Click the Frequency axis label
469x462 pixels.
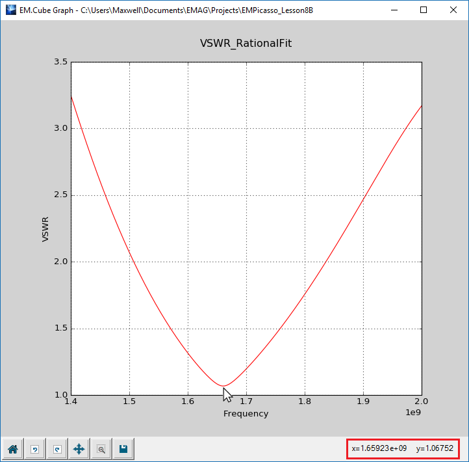click(x=246, y=414)
